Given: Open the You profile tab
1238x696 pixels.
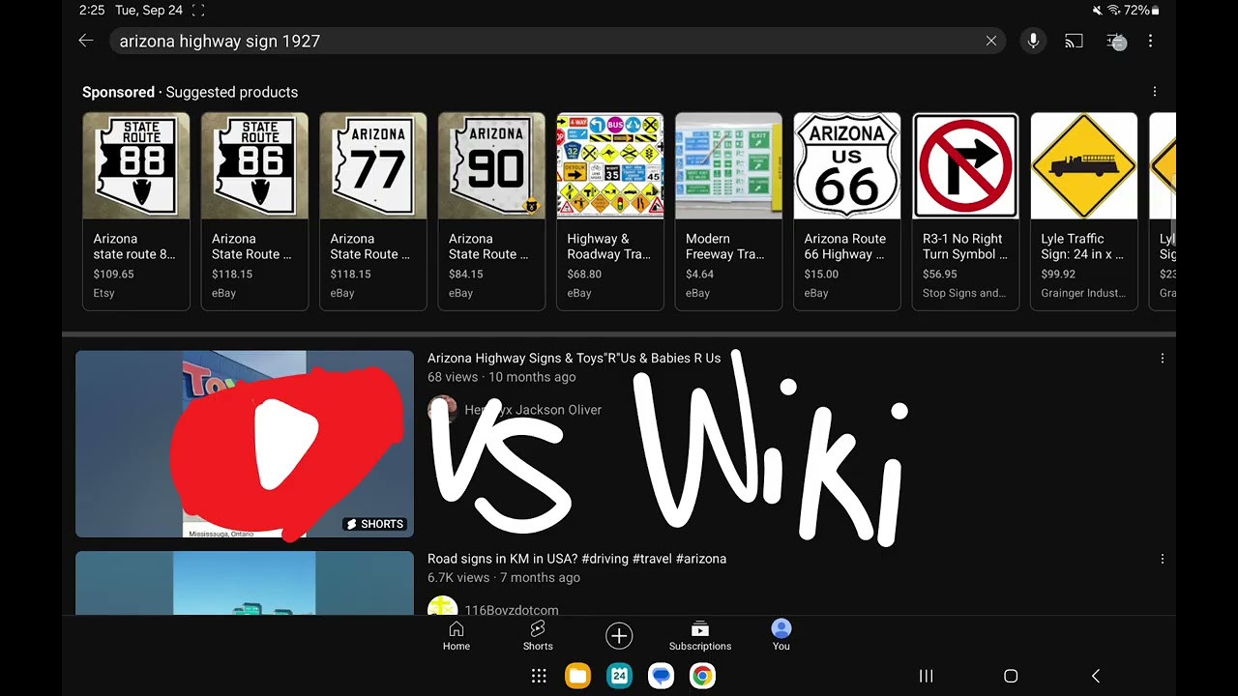Looking at the screenshot, I should [781, 636].
